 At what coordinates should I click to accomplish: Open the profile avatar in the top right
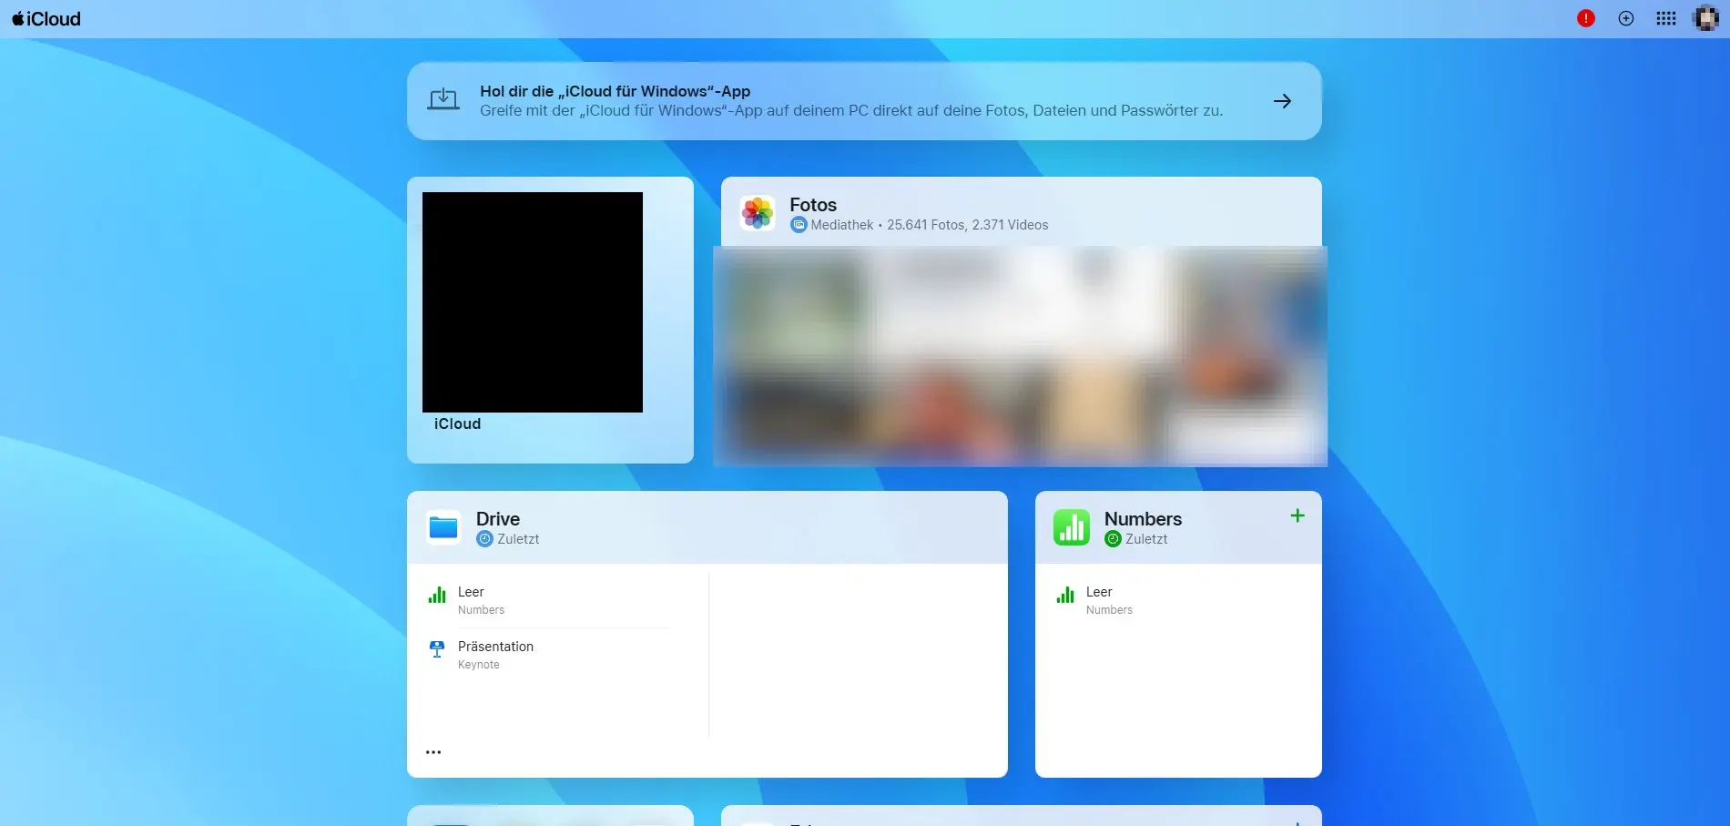pos(1705,18)
